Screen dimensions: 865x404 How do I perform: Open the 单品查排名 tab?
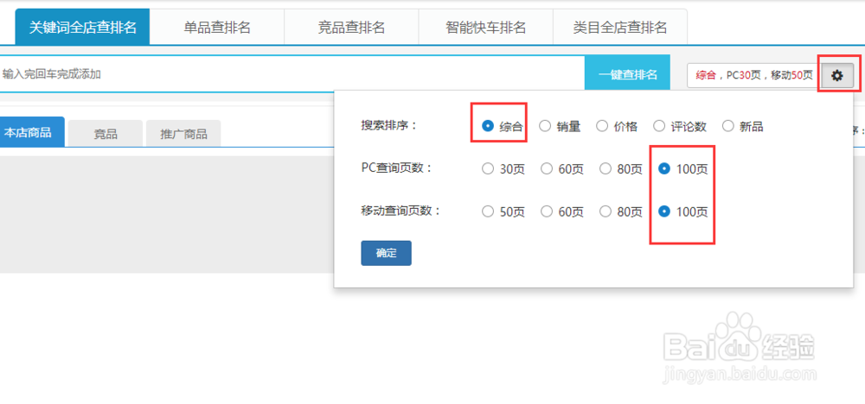tap(217, 27)
